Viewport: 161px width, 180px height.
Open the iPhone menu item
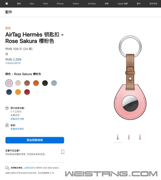tap(60, 3)
